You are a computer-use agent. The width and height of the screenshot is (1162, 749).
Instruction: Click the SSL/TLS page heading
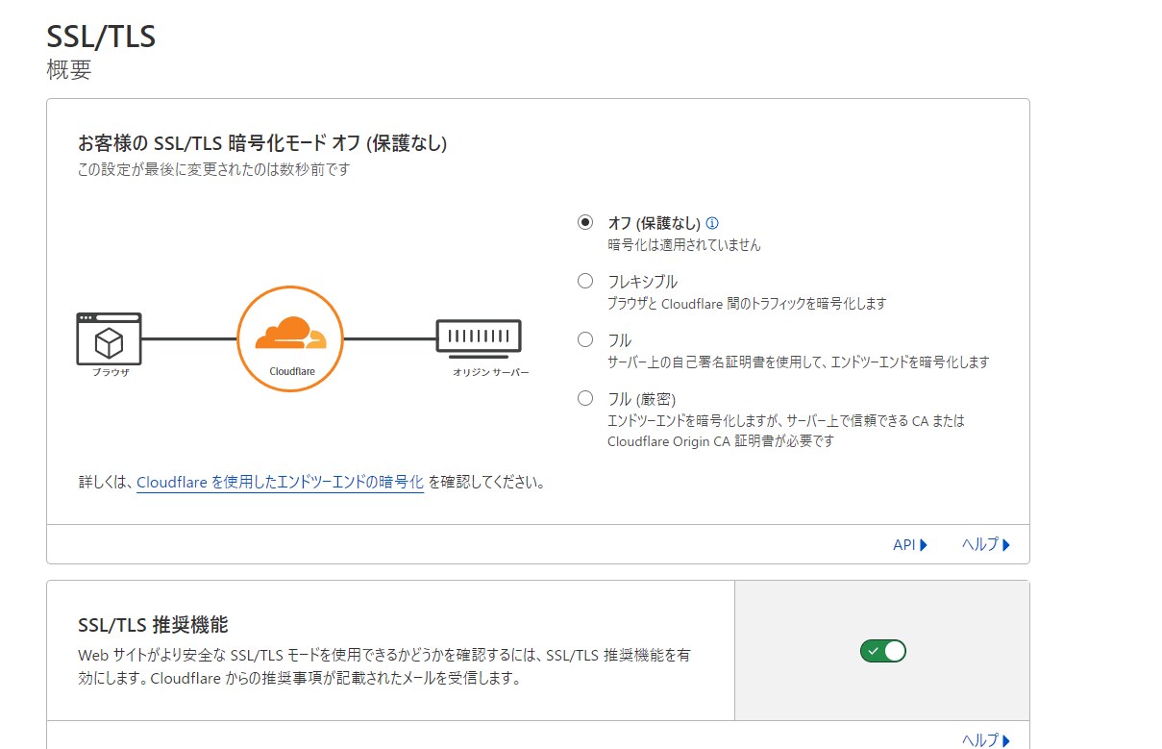point(101,37)
